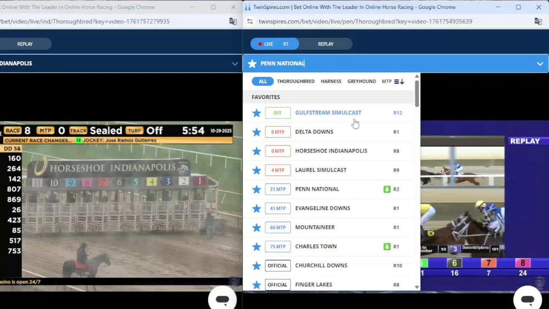This screenshot has height=309, width=549.
Task: Collapse the Penn National track dropdown chevron
Action: click(540, 64)
